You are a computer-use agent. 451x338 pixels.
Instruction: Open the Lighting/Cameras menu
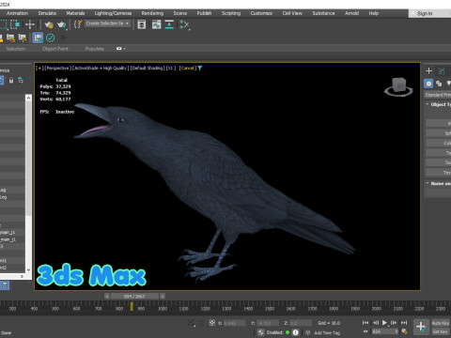click(113, 13)
